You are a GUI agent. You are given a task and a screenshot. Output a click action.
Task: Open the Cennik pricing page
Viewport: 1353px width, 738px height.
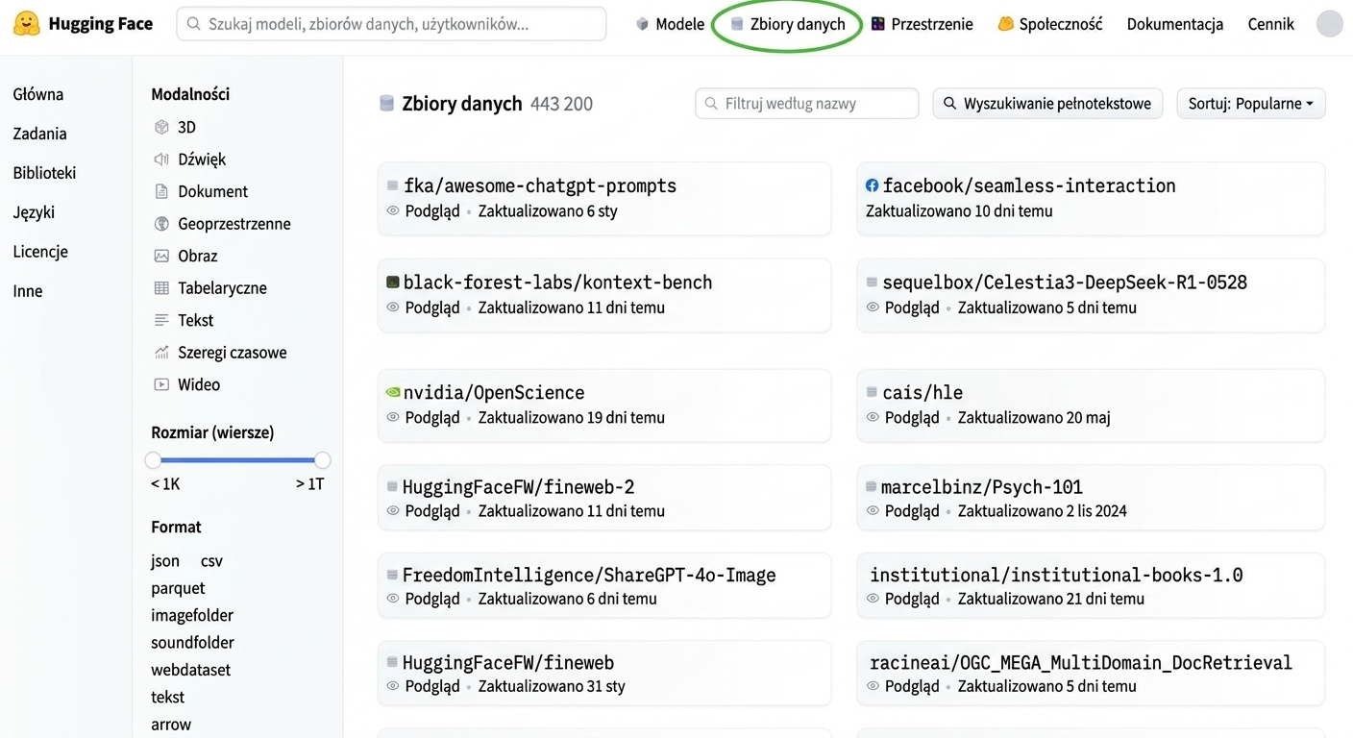coord(1271,25)
